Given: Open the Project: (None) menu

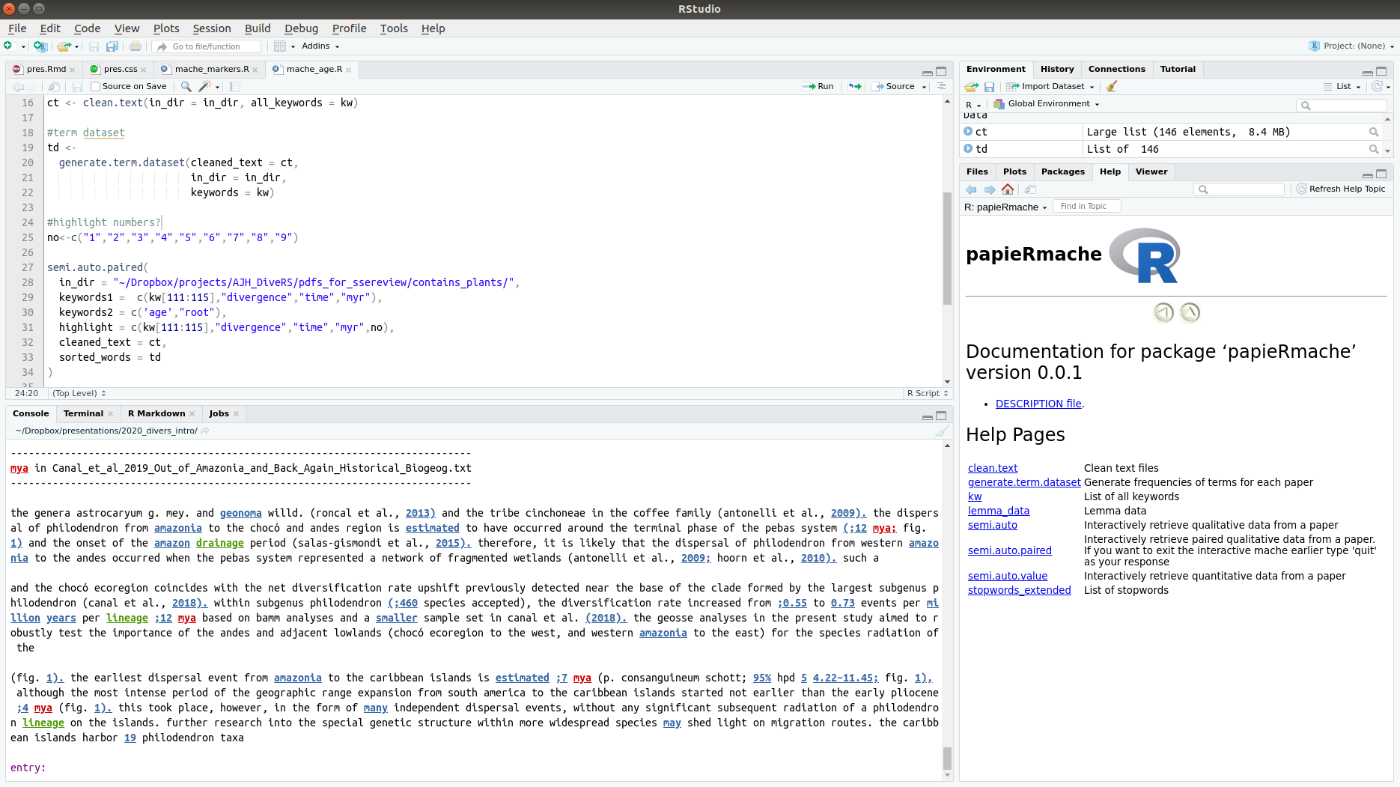Looking at the screenshot, I should point(1351,46).
